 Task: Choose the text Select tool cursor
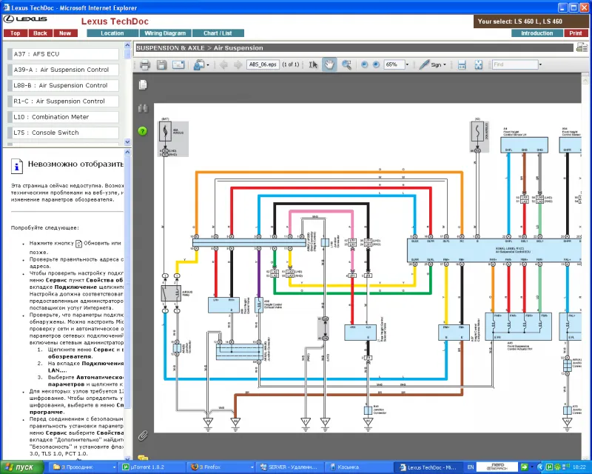(313, 65)
